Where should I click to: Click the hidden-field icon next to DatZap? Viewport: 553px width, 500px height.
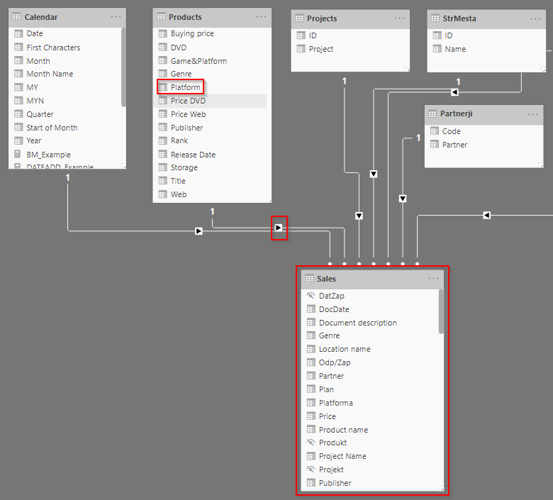311,296
